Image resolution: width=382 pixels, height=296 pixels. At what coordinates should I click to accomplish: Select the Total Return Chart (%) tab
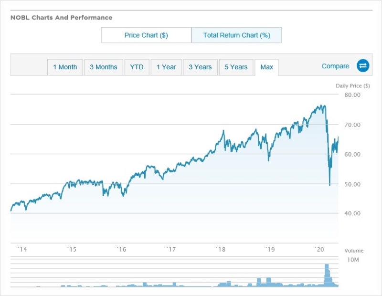point(236,35)
